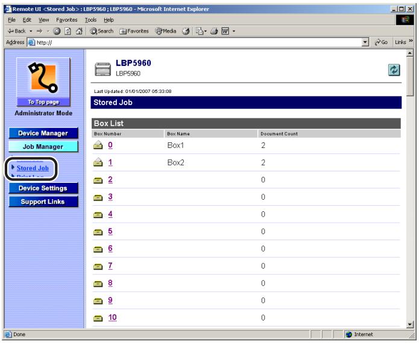Open the Help menu

[109, 20]
